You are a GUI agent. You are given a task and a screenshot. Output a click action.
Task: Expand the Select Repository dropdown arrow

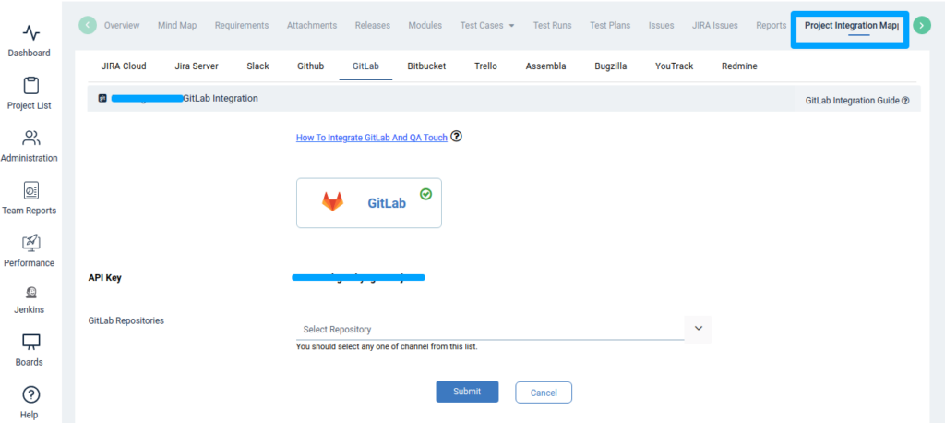[698, 329]
